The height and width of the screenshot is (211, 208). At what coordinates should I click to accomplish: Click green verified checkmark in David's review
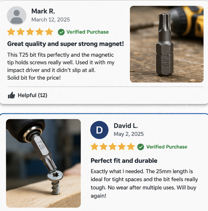pos(141,147)
